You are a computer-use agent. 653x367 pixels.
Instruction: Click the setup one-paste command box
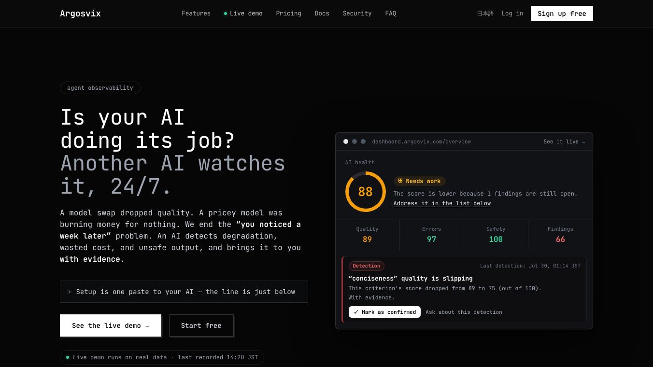click(x=184, y=292)
